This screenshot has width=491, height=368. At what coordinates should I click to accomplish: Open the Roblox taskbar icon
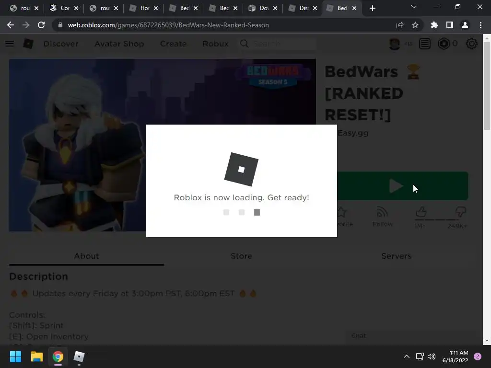pos(79,356)
